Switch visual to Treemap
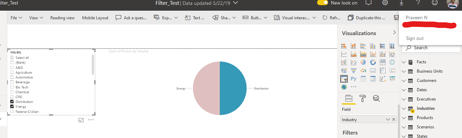Viewport: 462px width, 138px height. [383, 62]
